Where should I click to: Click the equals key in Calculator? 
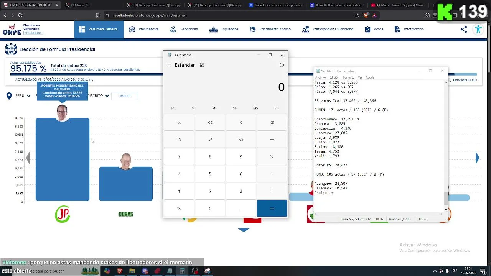click(x=272, y=209)
